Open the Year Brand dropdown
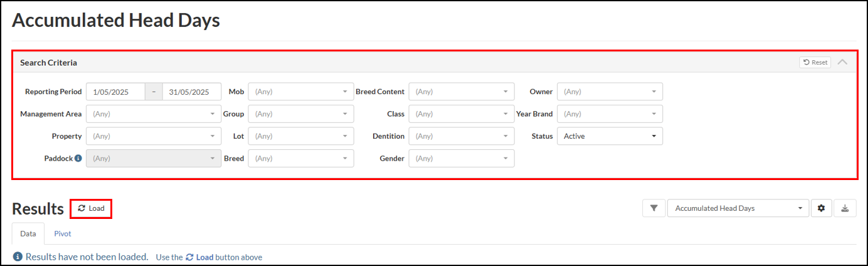This screenshot has width=868, height=266. pyautogui.click(x=610, y=114)
